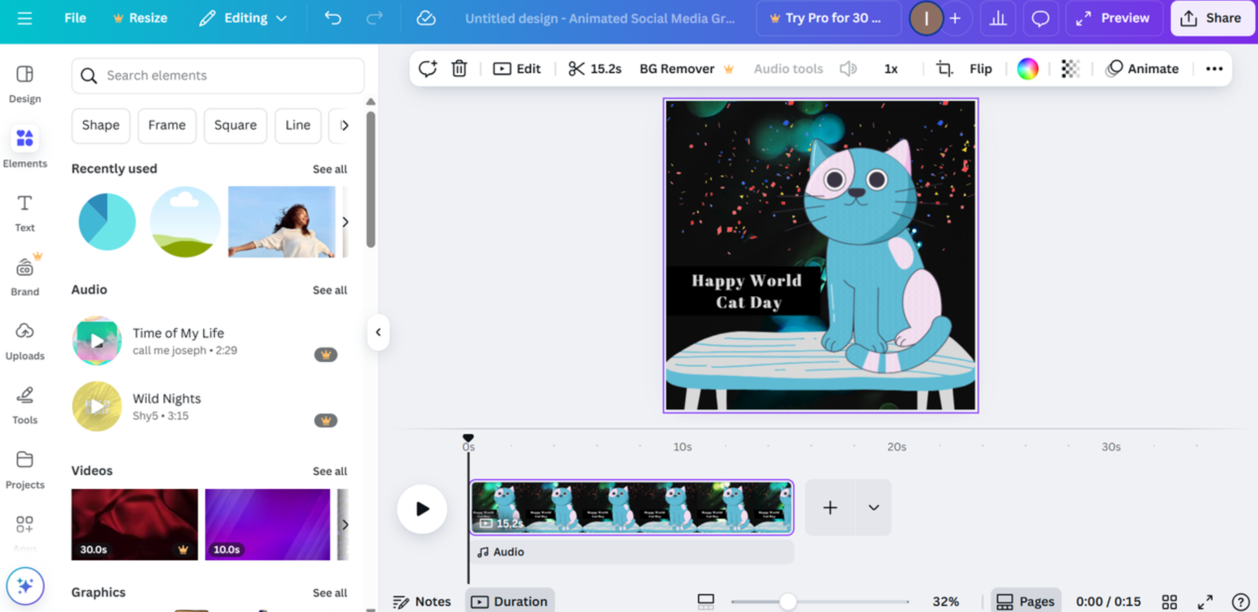This screenshot has width=1258, height=612.
Task: Open the Brand panel
Action: (25, 276)
